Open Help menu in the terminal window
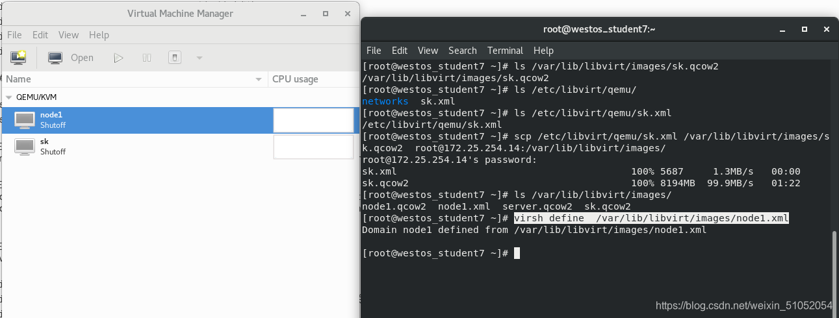Screen dimensions: 839x318 [x=543, y=51]
